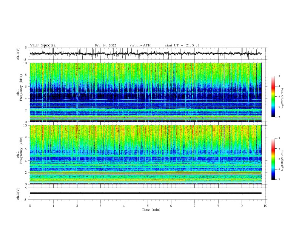Viewport: 299px width, 231px height.
Task: Click the "ch.3(V)" waveform axis label
Action: tap(18, 194)
